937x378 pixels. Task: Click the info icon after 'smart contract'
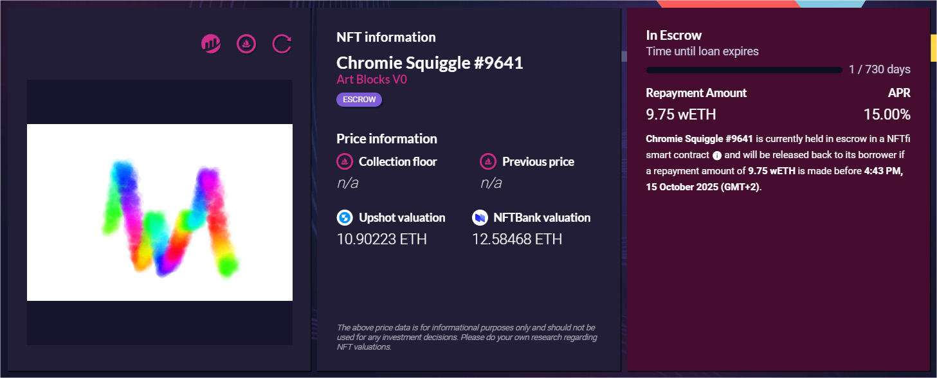717,155
